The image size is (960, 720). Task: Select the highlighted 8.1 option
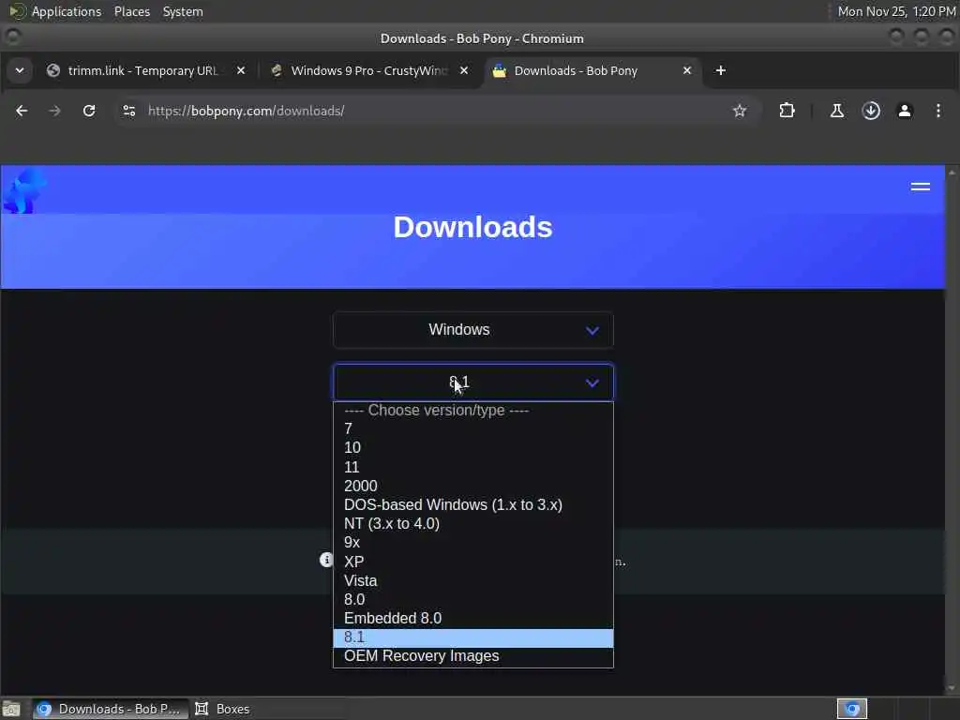coord(472,637)
